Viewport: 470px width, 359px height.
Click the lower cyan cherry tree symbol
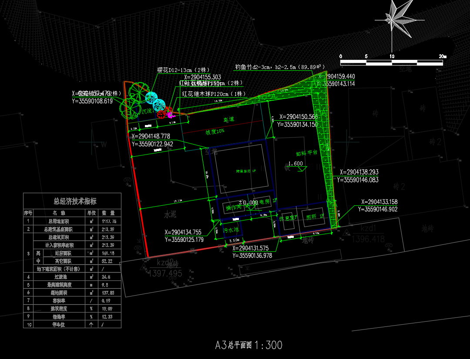[159, 105]
